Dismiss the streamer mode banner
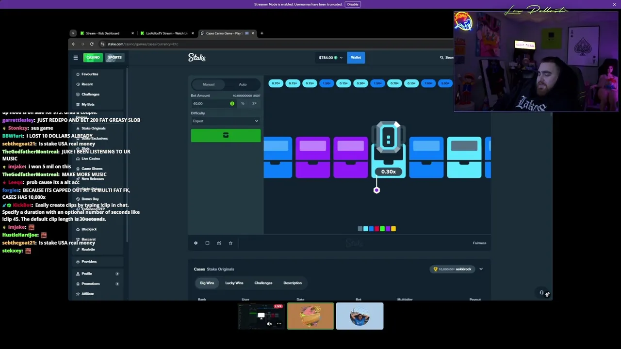 point(614,4)
